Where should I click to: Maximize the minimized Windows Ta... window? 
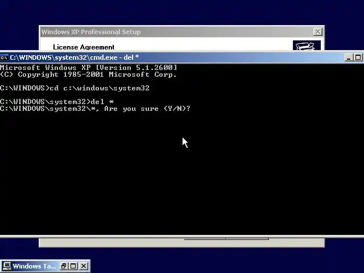click(73, 266)
